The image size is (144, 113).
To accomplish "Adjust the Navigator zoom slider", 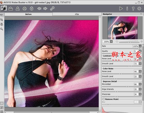I will pos(129,42).
